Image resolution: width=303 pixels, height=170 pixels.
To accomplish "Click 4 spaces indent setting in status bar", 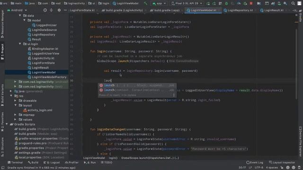I will [x=272, y=168].
